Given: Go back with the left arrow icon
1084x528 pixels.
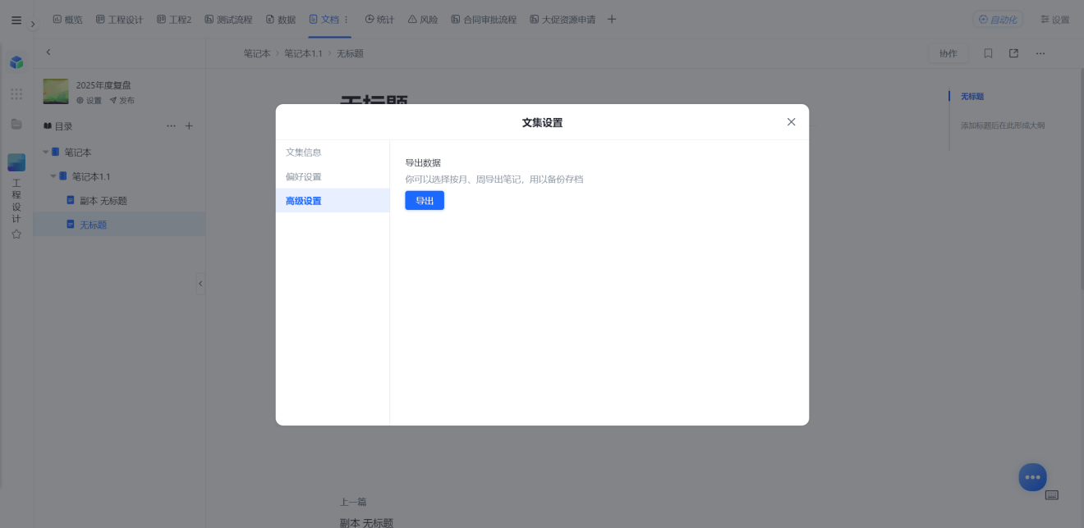Looking at the screenshot, I should coord(48,52).
